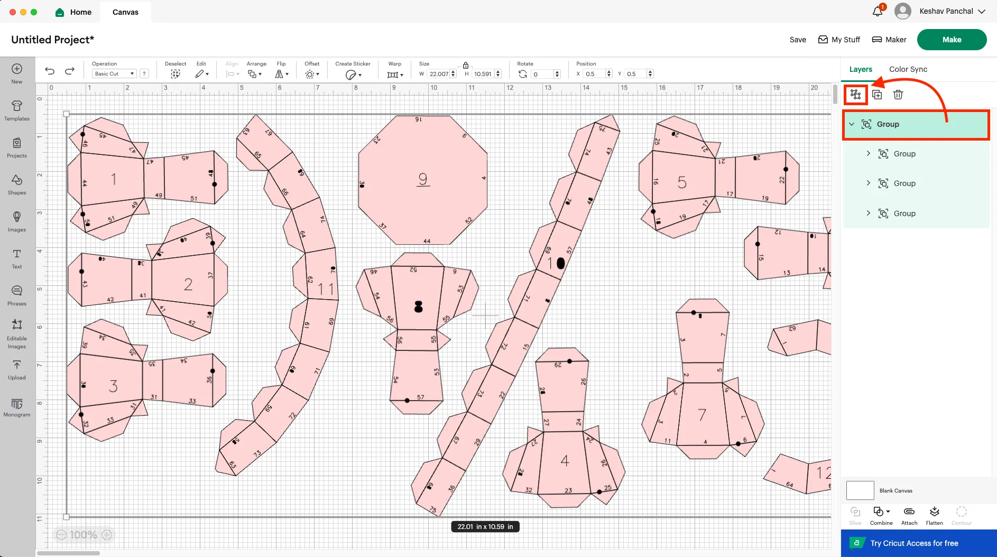This screenshot has width=997, height=557.
Task: Click the Blank Canvas color swatch
Action: coord(860,490)
